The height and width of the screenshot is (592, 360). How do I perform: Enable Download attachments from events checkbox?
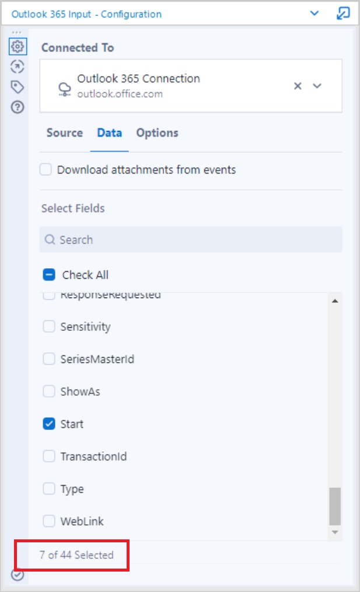coord(46,169)
